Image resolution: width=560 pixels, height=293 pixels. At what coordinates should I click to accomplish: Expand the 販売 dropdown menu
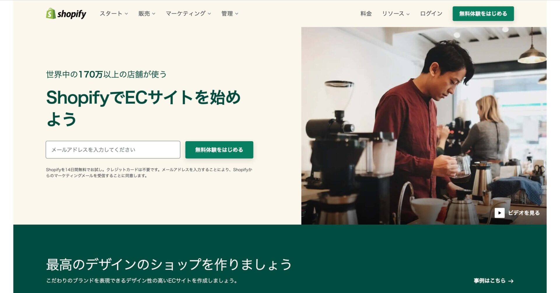pos(147,13)
